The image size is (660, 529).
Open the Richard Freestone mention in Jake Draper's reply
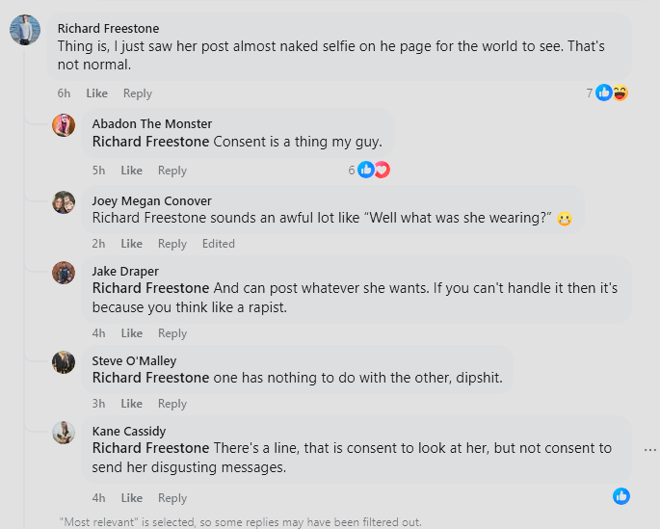150,288
